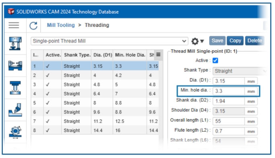The image size is (275, 158).
Task: Select tool row 5 with diameter 8
Action: (x=95, y=103)
